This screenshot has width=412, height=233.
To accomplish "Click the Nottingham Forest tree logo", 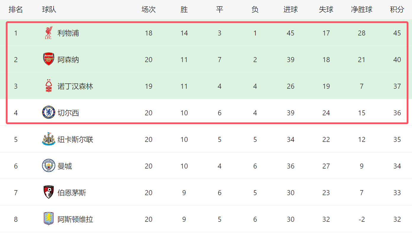I will (x=49, y=86).
